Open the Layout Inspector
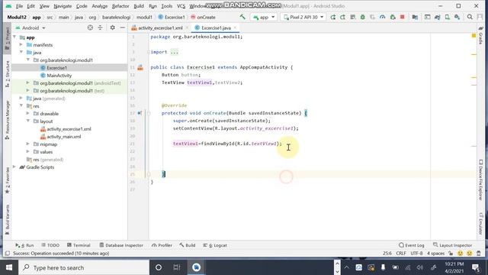The image size is (488, 275). pos(452,245)
